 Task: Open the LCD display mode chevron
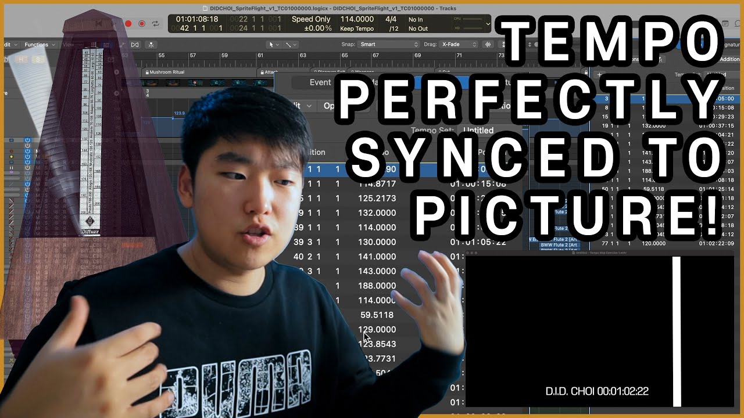(488, 24)
